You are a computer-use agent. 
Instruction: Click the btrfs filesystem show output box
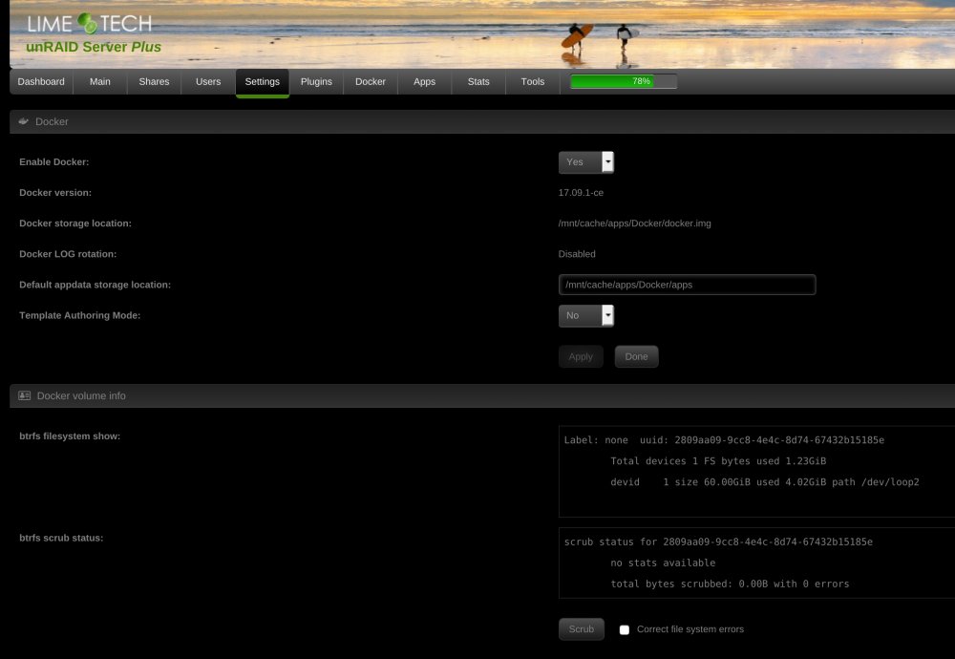[x=756, y=472]
